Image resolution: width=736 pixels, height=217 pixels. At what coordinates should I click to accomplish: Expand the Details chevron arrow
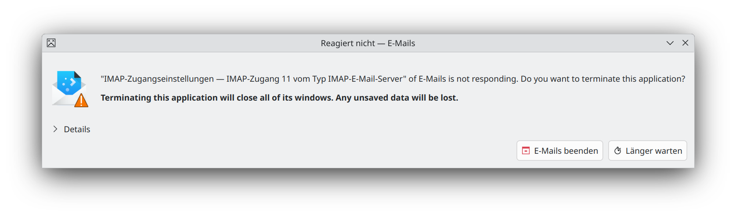tap(55, 129)
